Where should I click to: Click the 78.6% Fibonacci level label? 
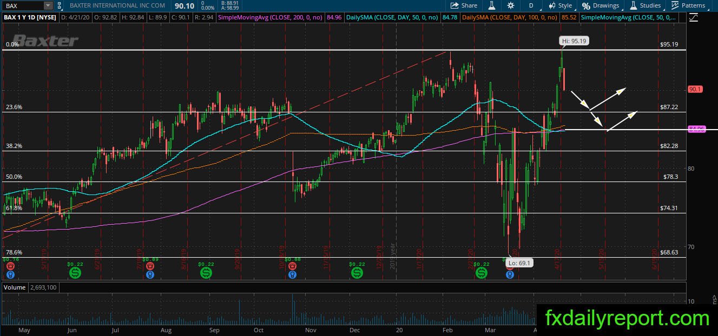(x=14, y=252)
